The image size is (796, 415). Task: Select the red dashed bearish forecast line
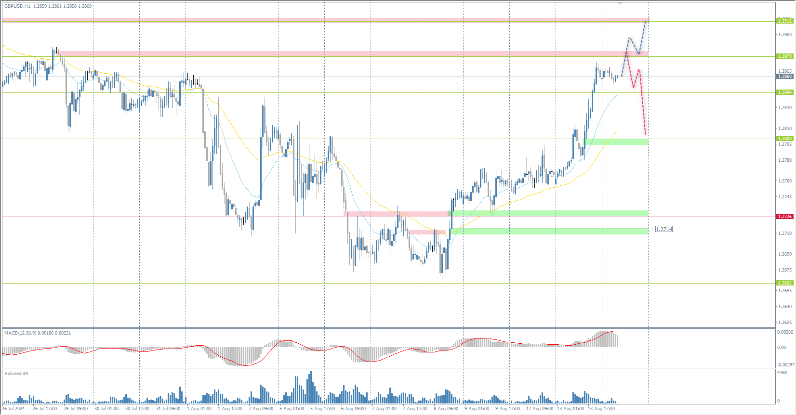point(636,94)
